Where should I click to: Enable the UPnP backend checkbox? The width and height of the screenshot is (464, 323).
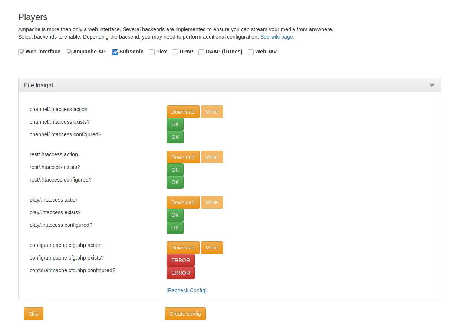point(175,52)
